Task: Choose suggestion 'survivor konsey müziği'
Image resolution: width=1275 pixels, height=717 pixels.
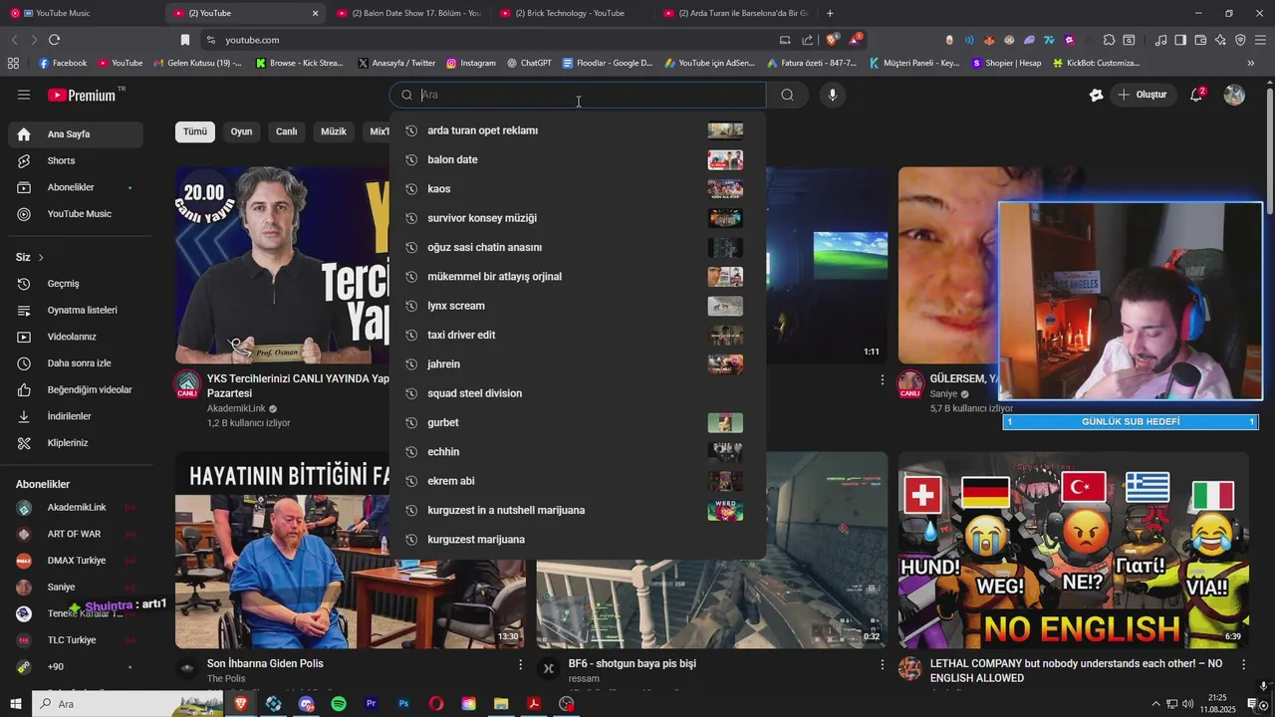Action: pos(577,218)
